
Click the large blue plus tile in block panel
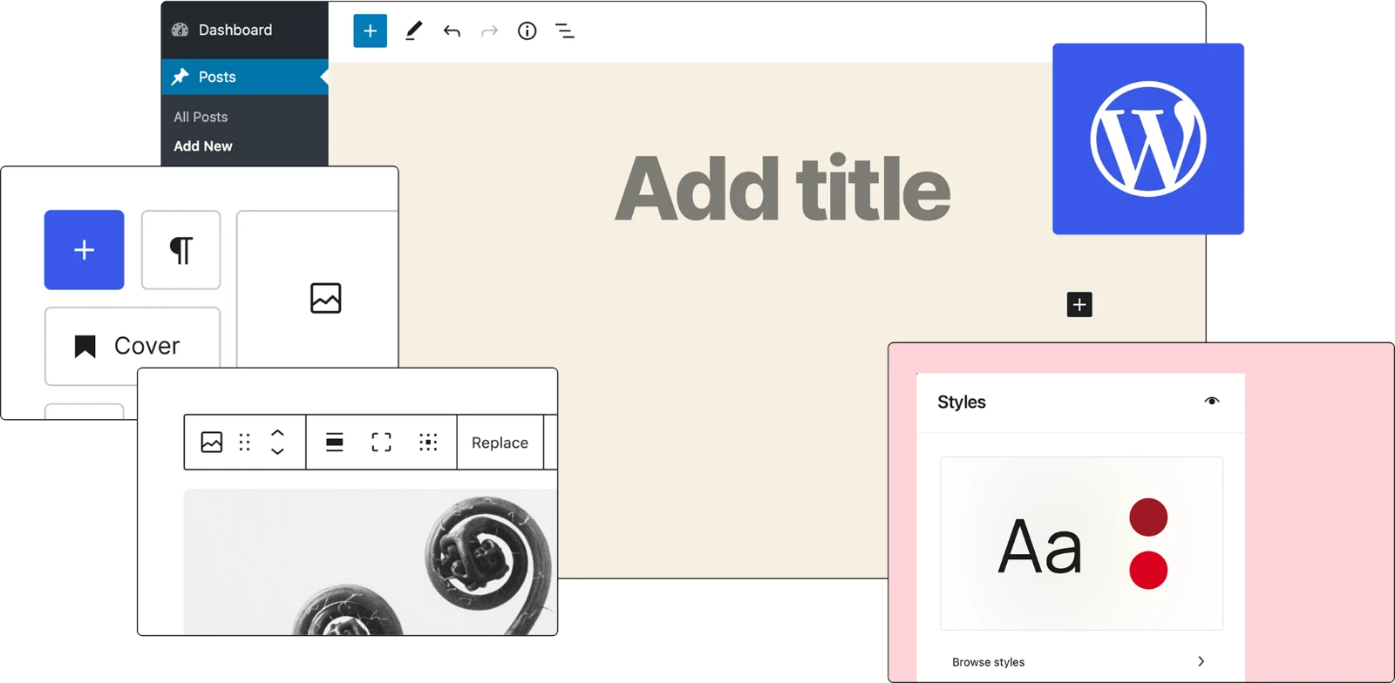[x=85, y=250]
